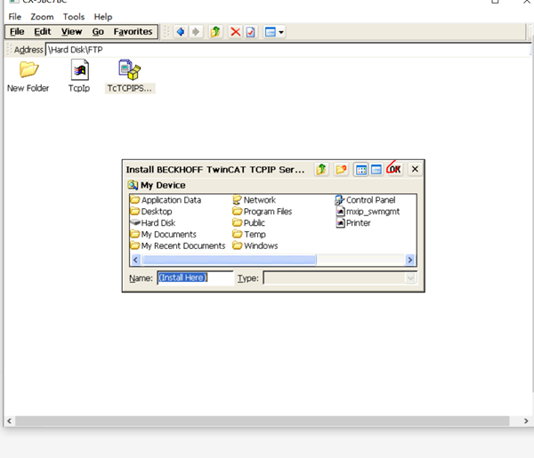The height and width of the screenshot is (458, 534).
Task: Select mxip_swmgmt file
Action: pyautogui.click(x=368, y=212)
